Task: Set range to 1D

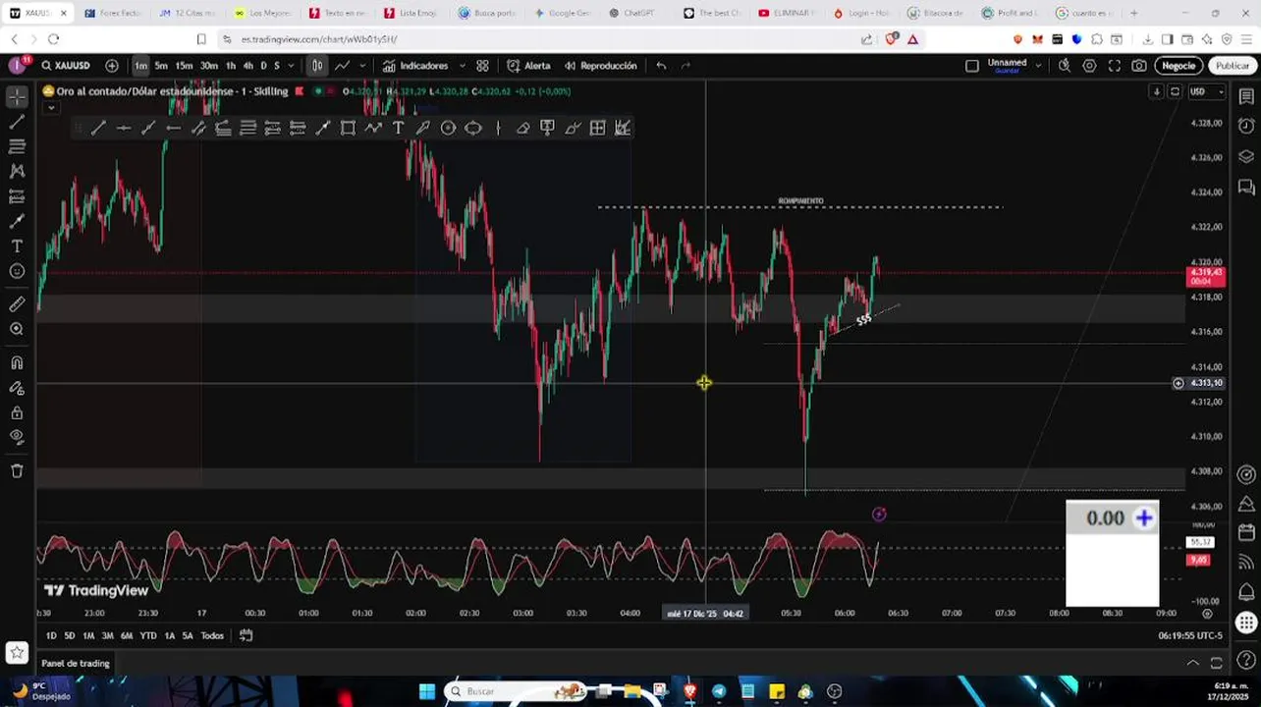Action: [x=51, y=635]
